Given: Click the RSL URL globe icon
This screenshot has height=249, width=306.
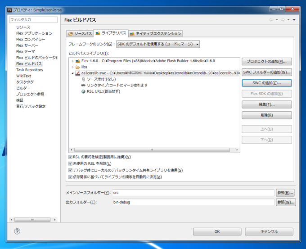Looking at the screenshot, I should (83, 91).
